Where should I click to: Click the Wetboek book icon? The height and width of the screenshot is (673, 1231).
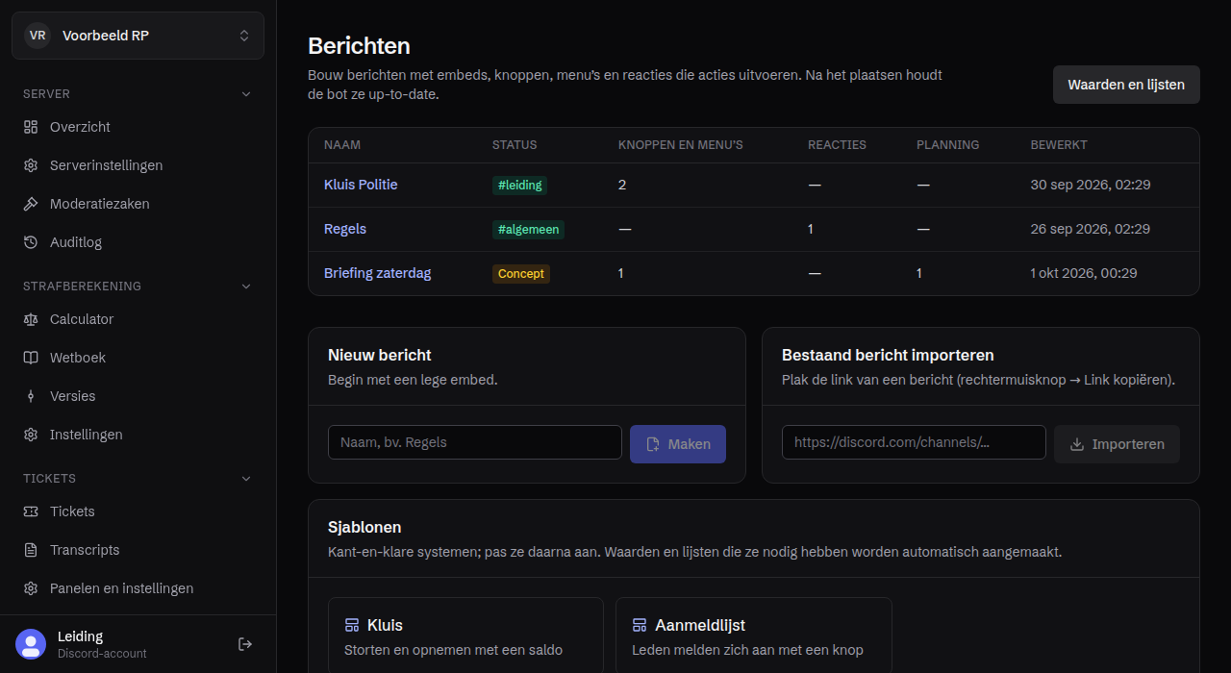coord(31,358)
